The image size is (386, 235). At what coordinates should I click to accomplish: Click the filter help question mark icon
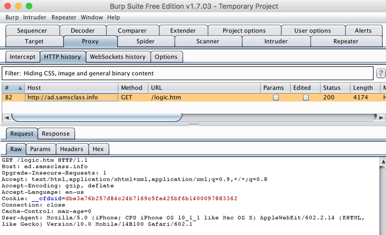pos(381,74)
